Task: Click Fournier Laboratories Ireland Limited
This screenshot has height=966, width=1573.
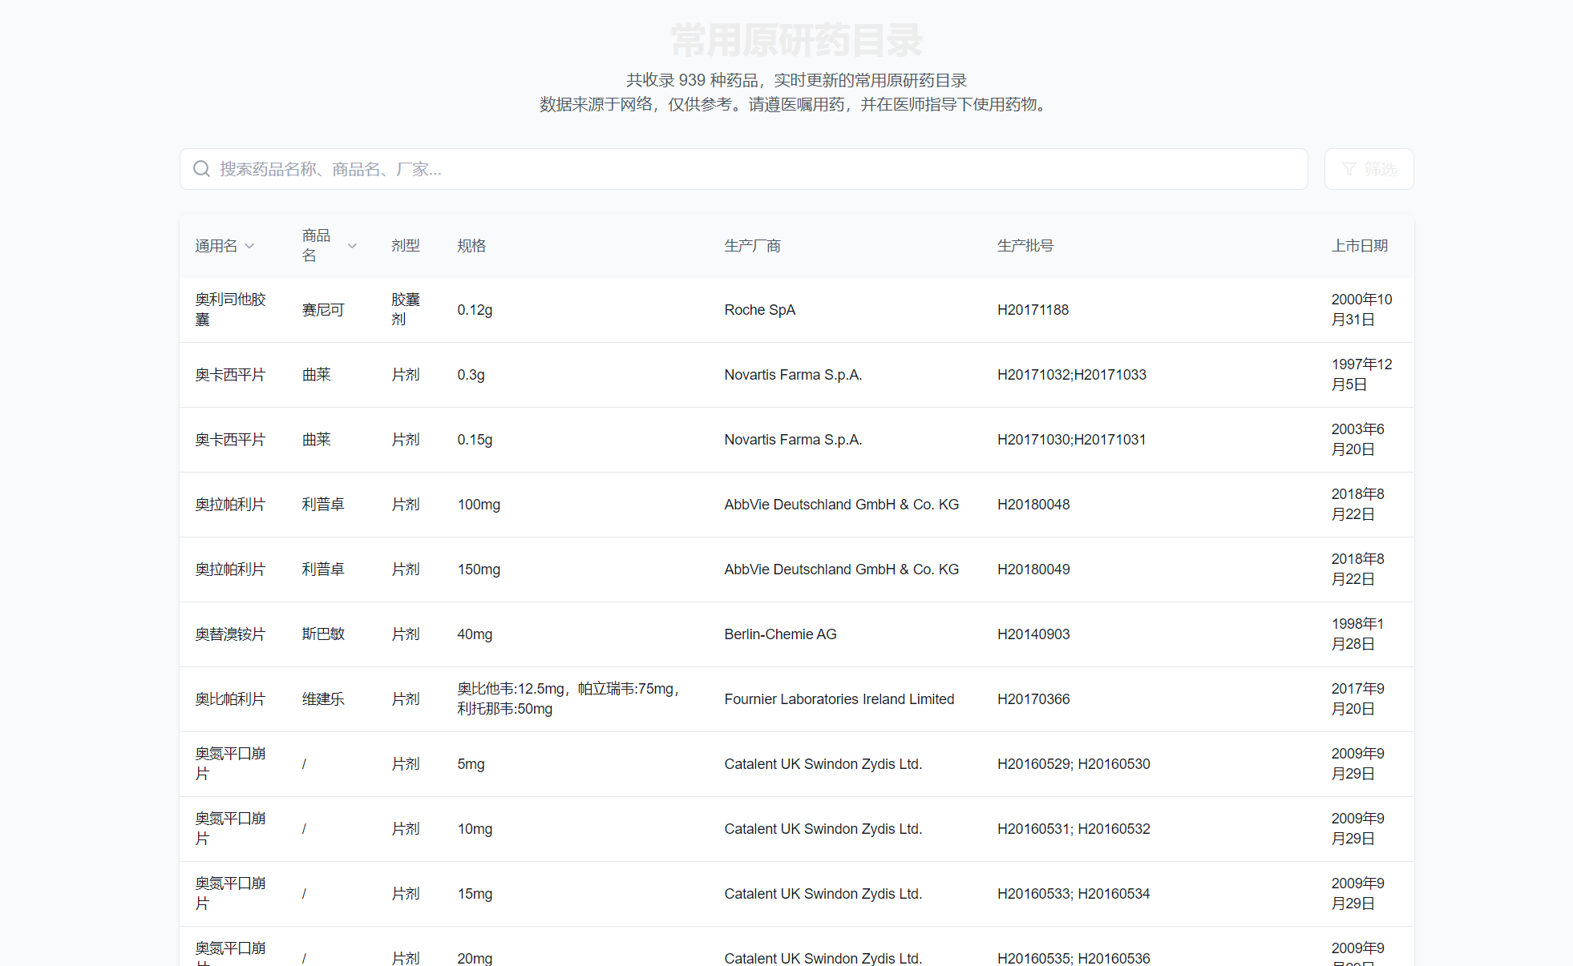Action: click(x=839, y=699)
